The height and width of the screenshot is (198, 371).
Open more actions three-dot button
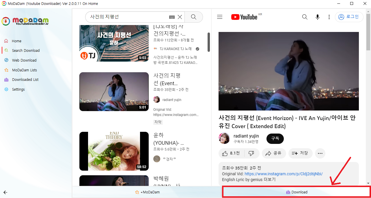pos(320,153)
